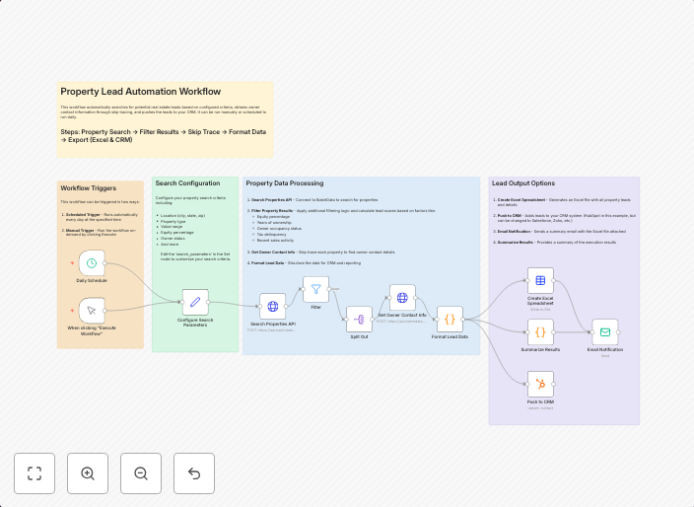Fit the workflow to view

[x=35, y=473]
